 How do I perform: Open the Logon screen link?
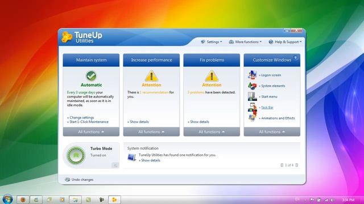tap(270, 75)
